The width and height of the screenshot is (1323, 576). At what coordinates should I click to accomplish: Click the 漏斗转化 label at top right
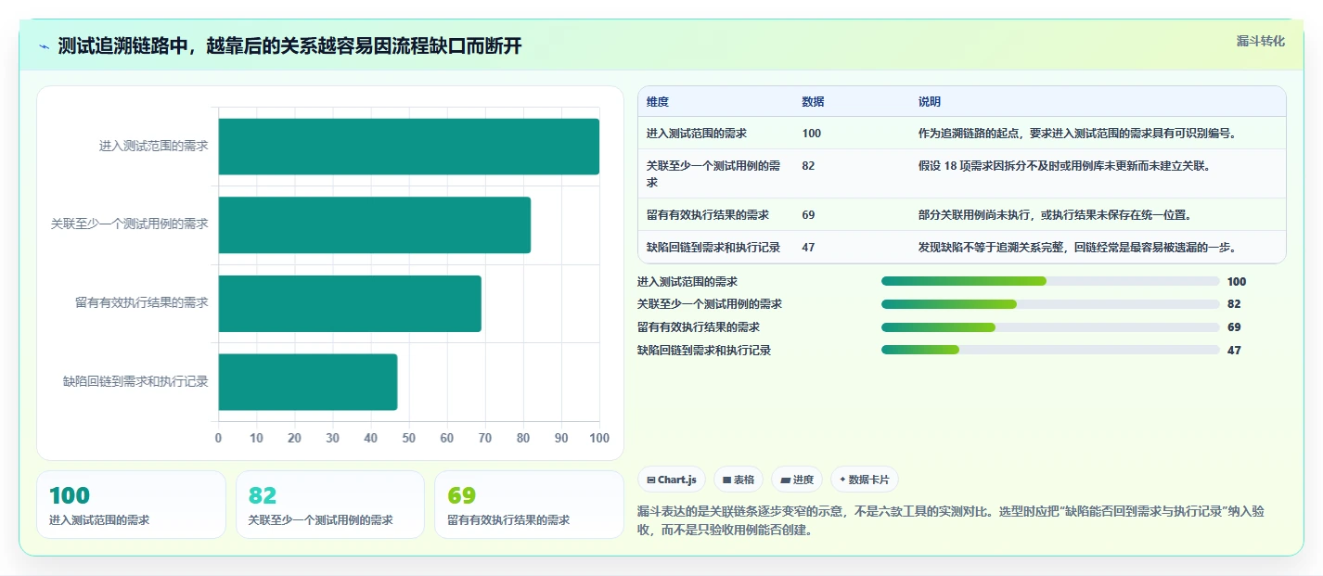[x=1261, y=41]
